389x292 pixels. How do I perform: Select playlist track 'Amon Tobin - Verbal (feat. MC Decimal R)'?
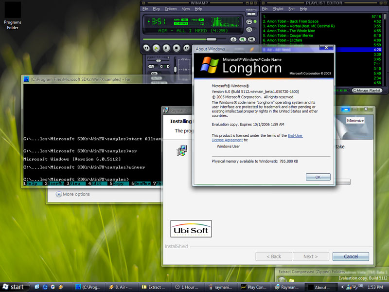coord(322,26)
